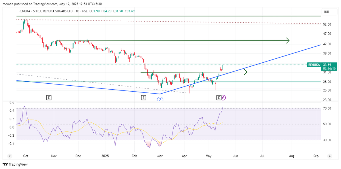Open the purple lightning event marker
341x169 pixels.
[x=223, y=98]
